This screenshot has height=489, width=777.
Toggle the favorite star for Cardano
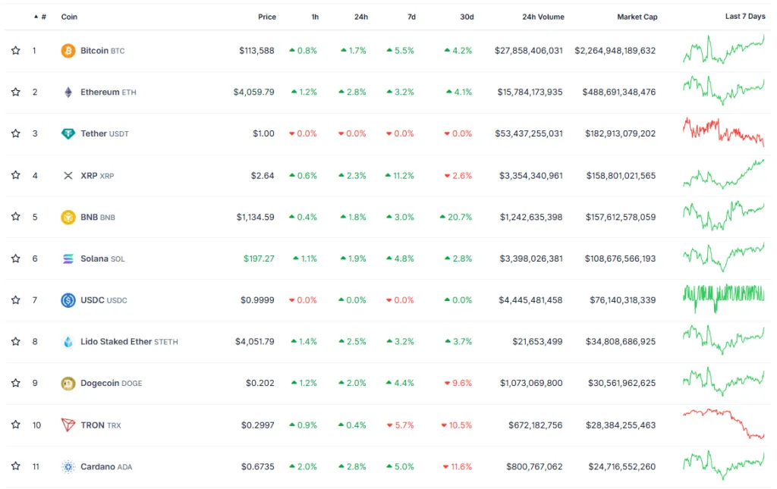coord(15,466)
